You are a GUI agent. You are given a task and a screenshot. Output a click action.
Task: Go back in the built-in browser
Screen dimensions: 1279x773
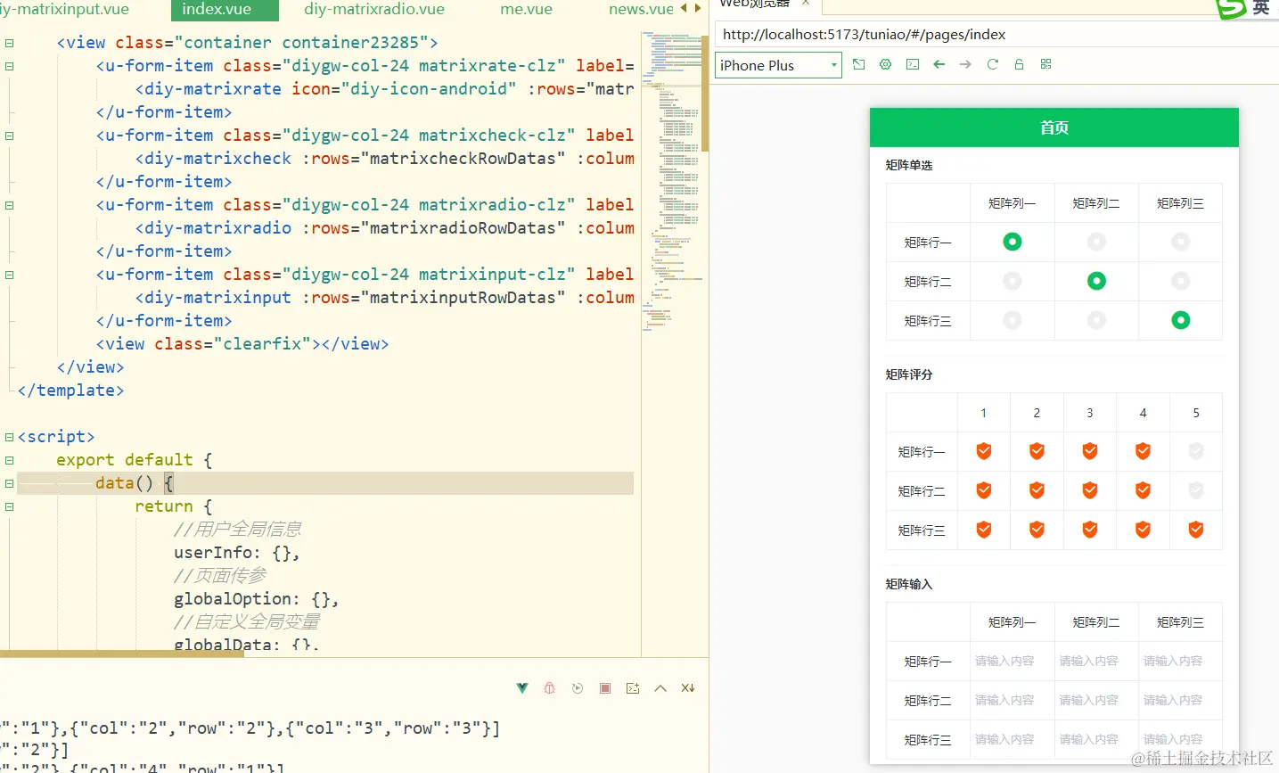(939, 64)
